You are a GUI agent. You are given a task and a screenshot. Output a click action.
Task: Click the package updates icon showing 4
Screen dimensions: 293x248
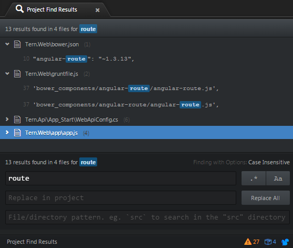coord(270,242)
